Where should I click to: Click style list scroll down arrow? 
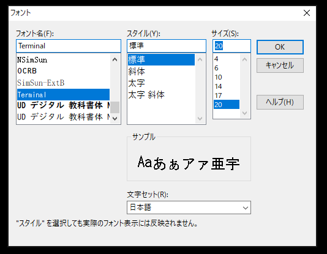point(200,119)
